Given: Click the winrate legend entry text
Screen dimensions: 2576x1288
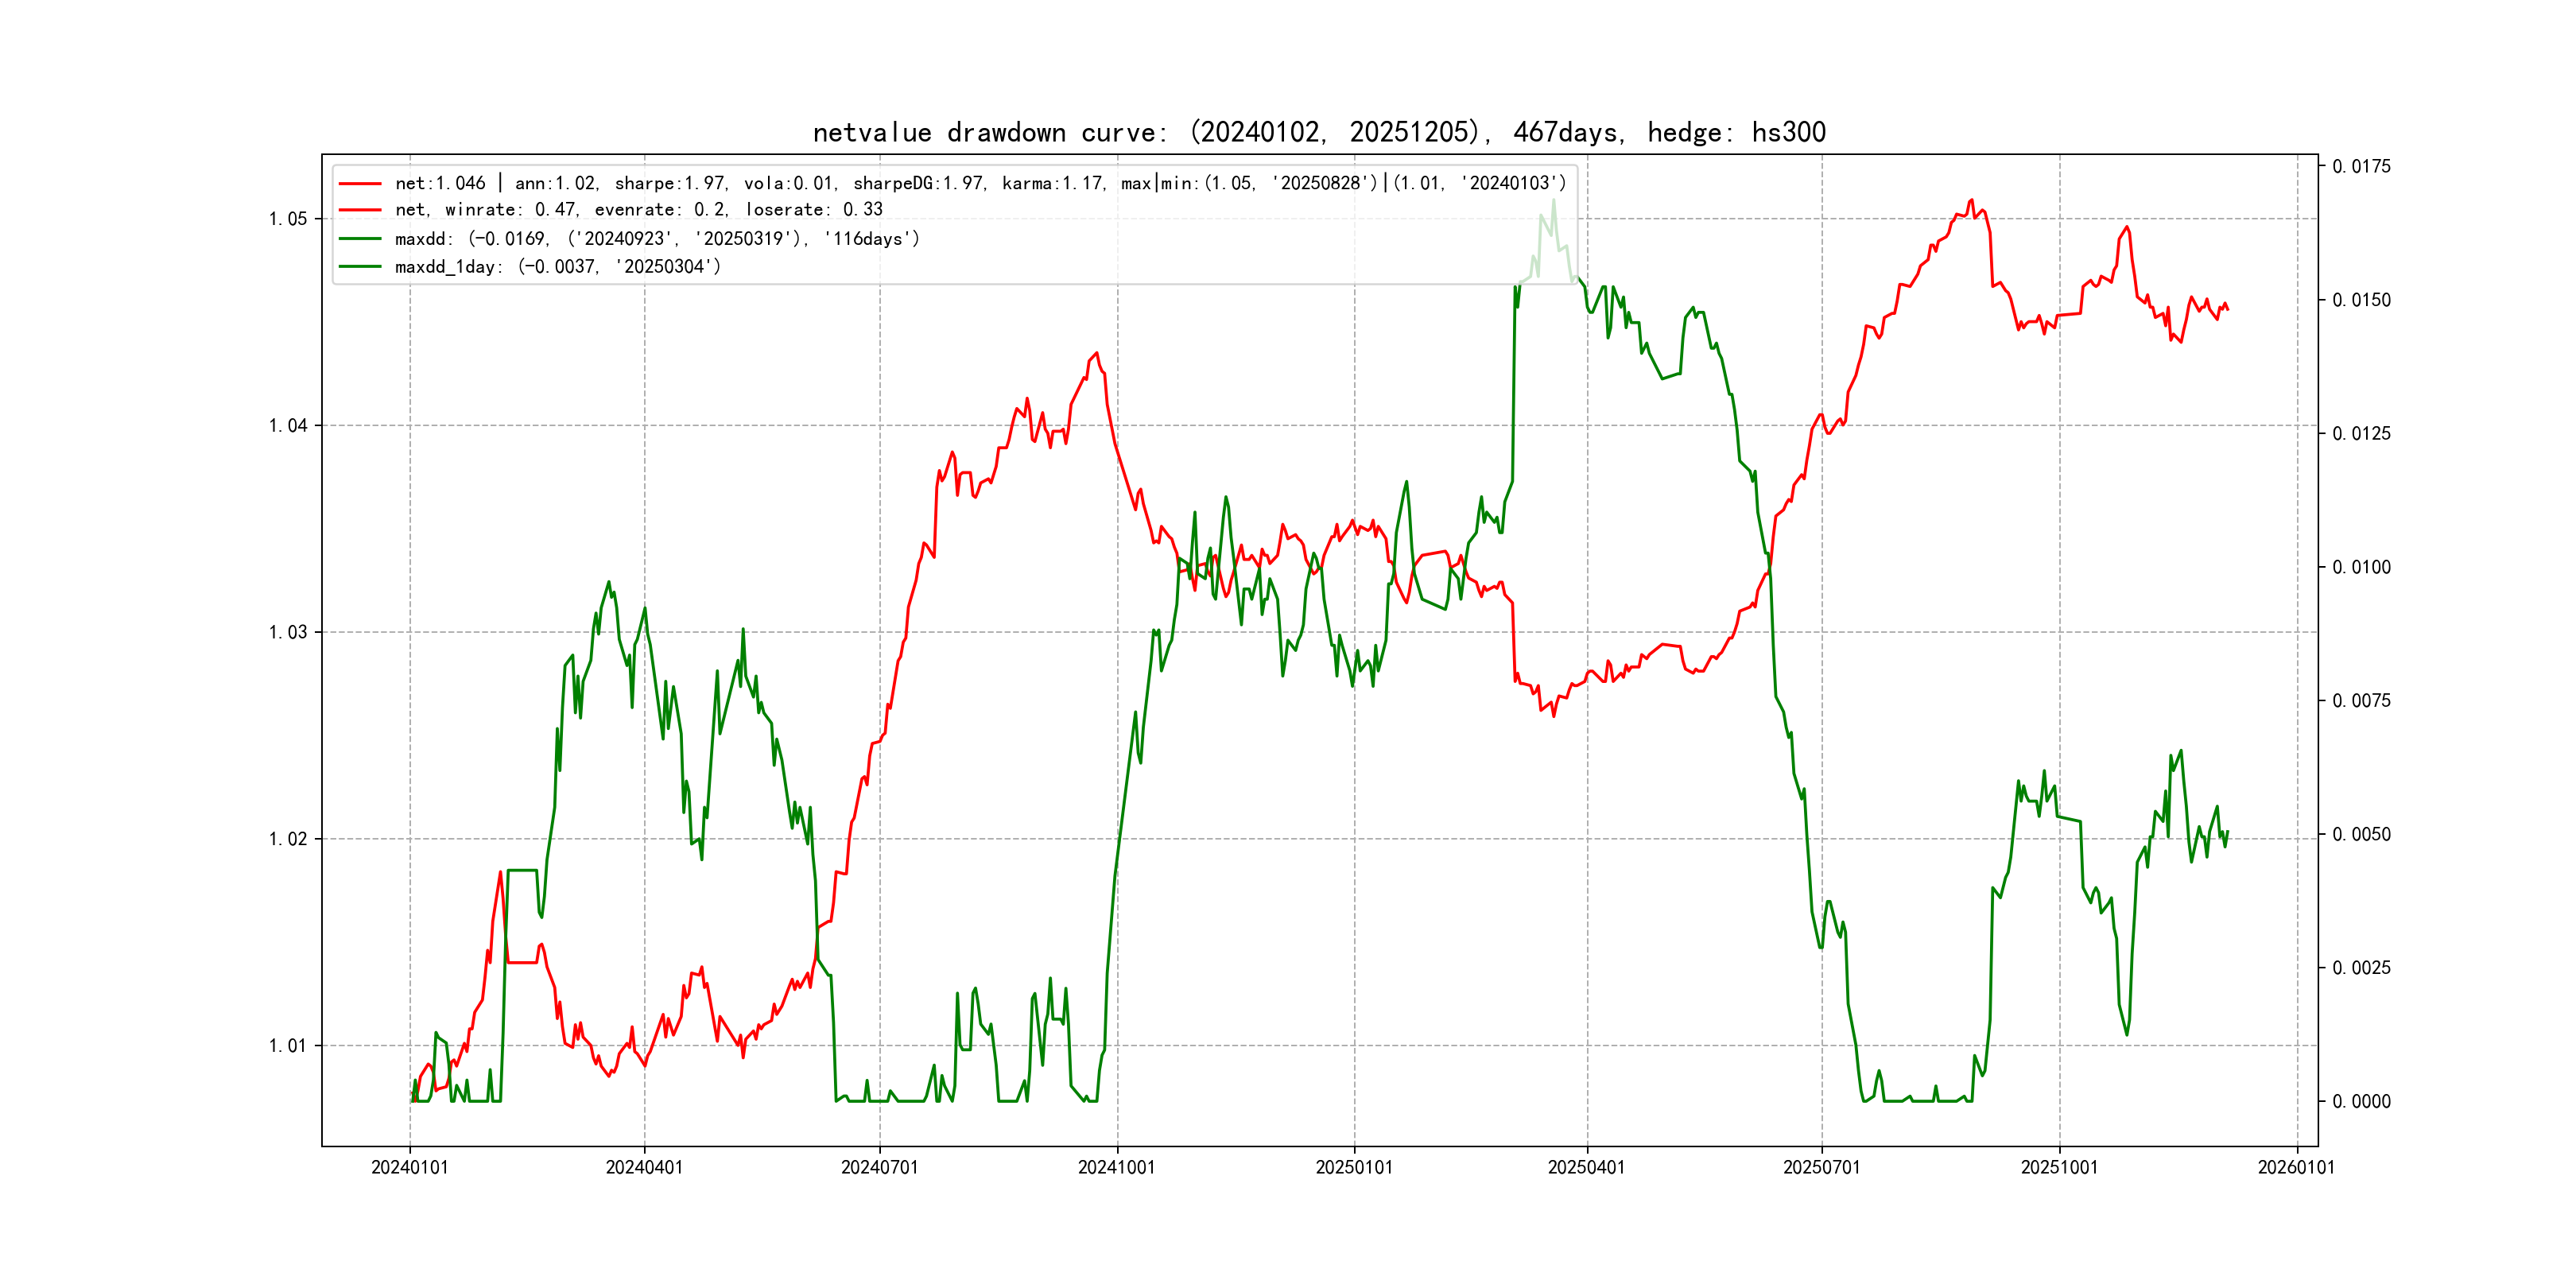Looking at the screenshot, I should click(x=638, y=210).
